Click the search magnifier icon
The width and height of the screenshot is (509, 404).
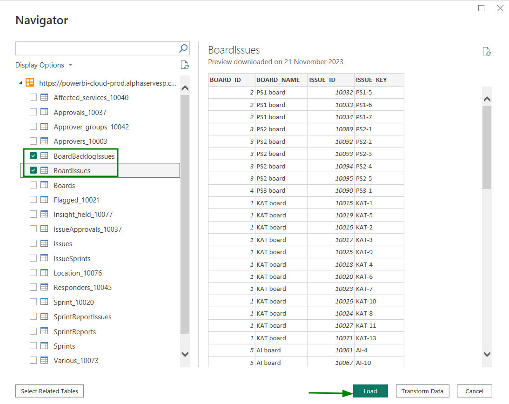point(183,48)
